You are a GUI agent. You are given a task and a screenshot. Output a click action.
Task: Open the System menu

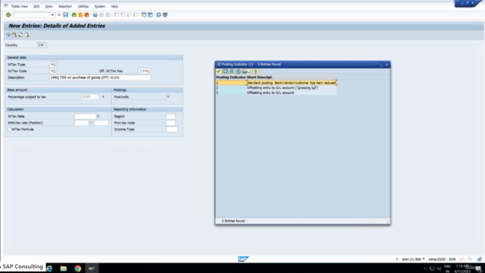click(99, 6)
